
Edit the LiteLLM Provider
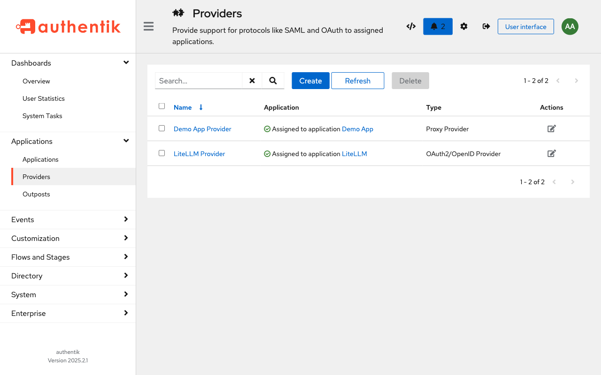pyautogui.click(x=552, y=153)
